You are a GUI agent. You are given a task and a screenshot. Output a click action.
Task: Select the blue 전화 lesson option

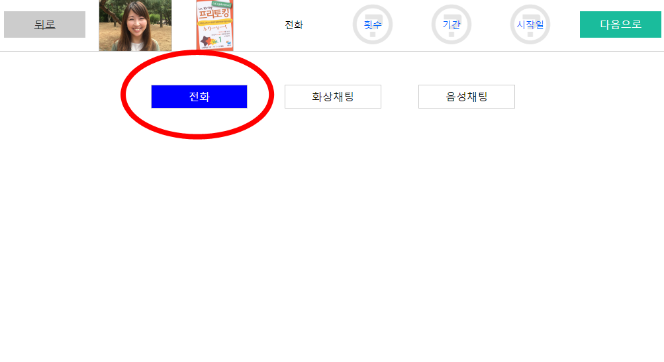coord(199,97)
